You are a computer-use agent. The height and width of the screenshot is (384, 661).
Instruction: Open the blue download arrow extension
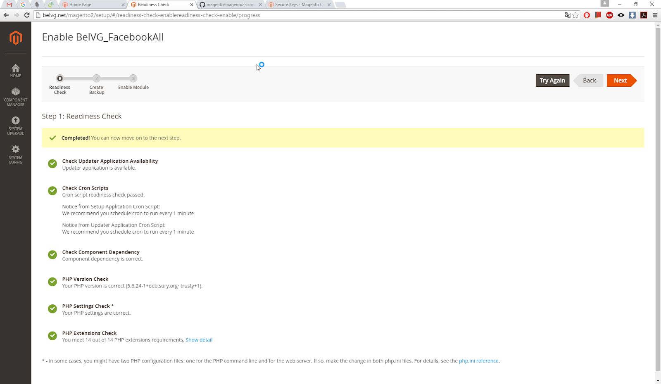[x=632, y=15]
